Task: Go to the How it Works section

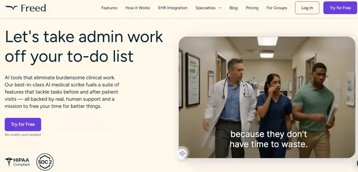Action: pos(137,8)
